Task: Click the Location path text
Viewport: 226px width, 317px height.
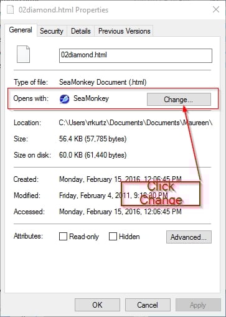Action: click(136, 123)
